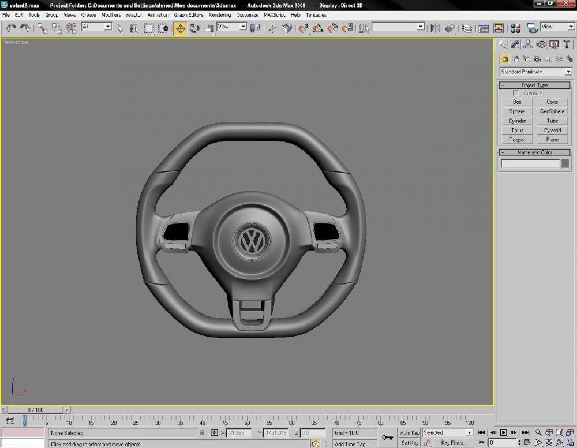Switch to the Hierarchy panel tab
Screen dimensions: 577x448
coord(528,44)
